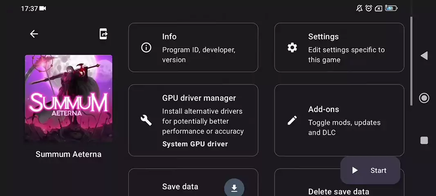Open the Save data entry
The image size is (436, 196).
click(180, 187)
